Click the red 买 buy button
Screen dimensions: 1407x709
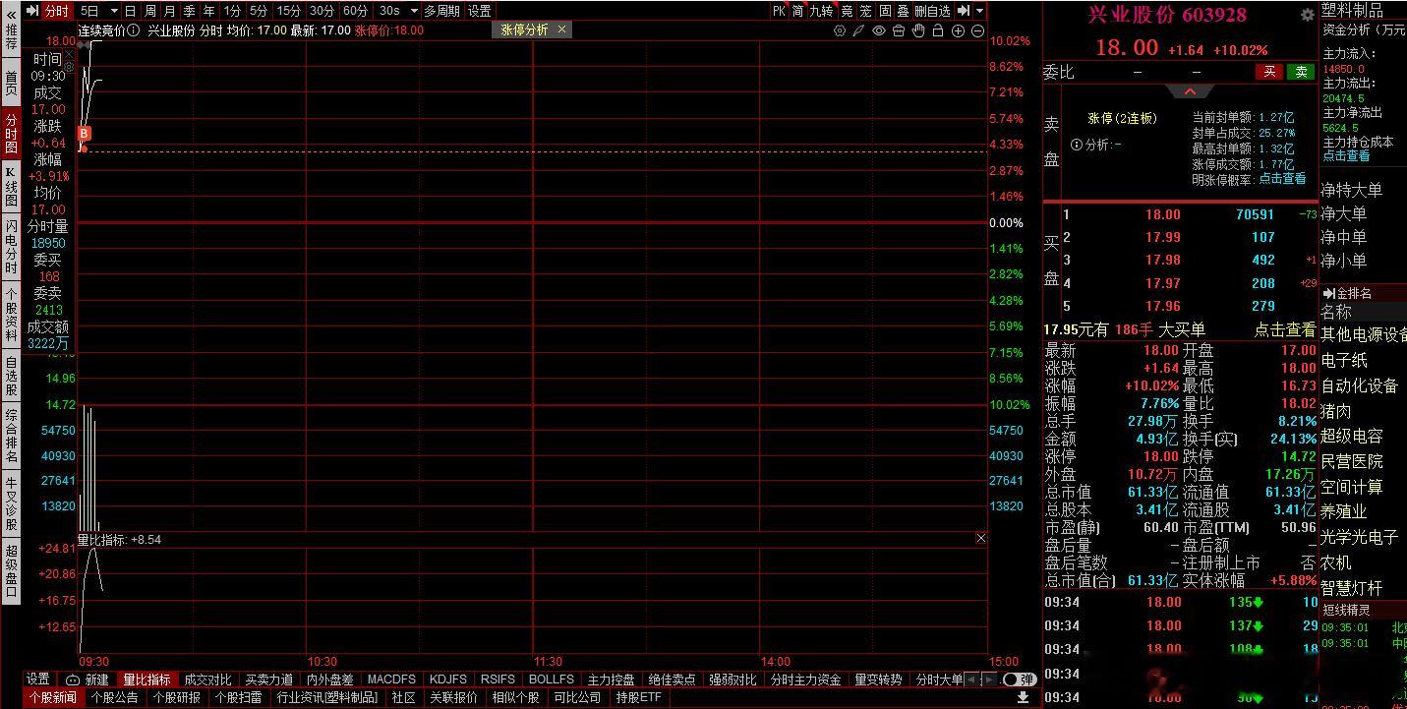pos(1269,72)
